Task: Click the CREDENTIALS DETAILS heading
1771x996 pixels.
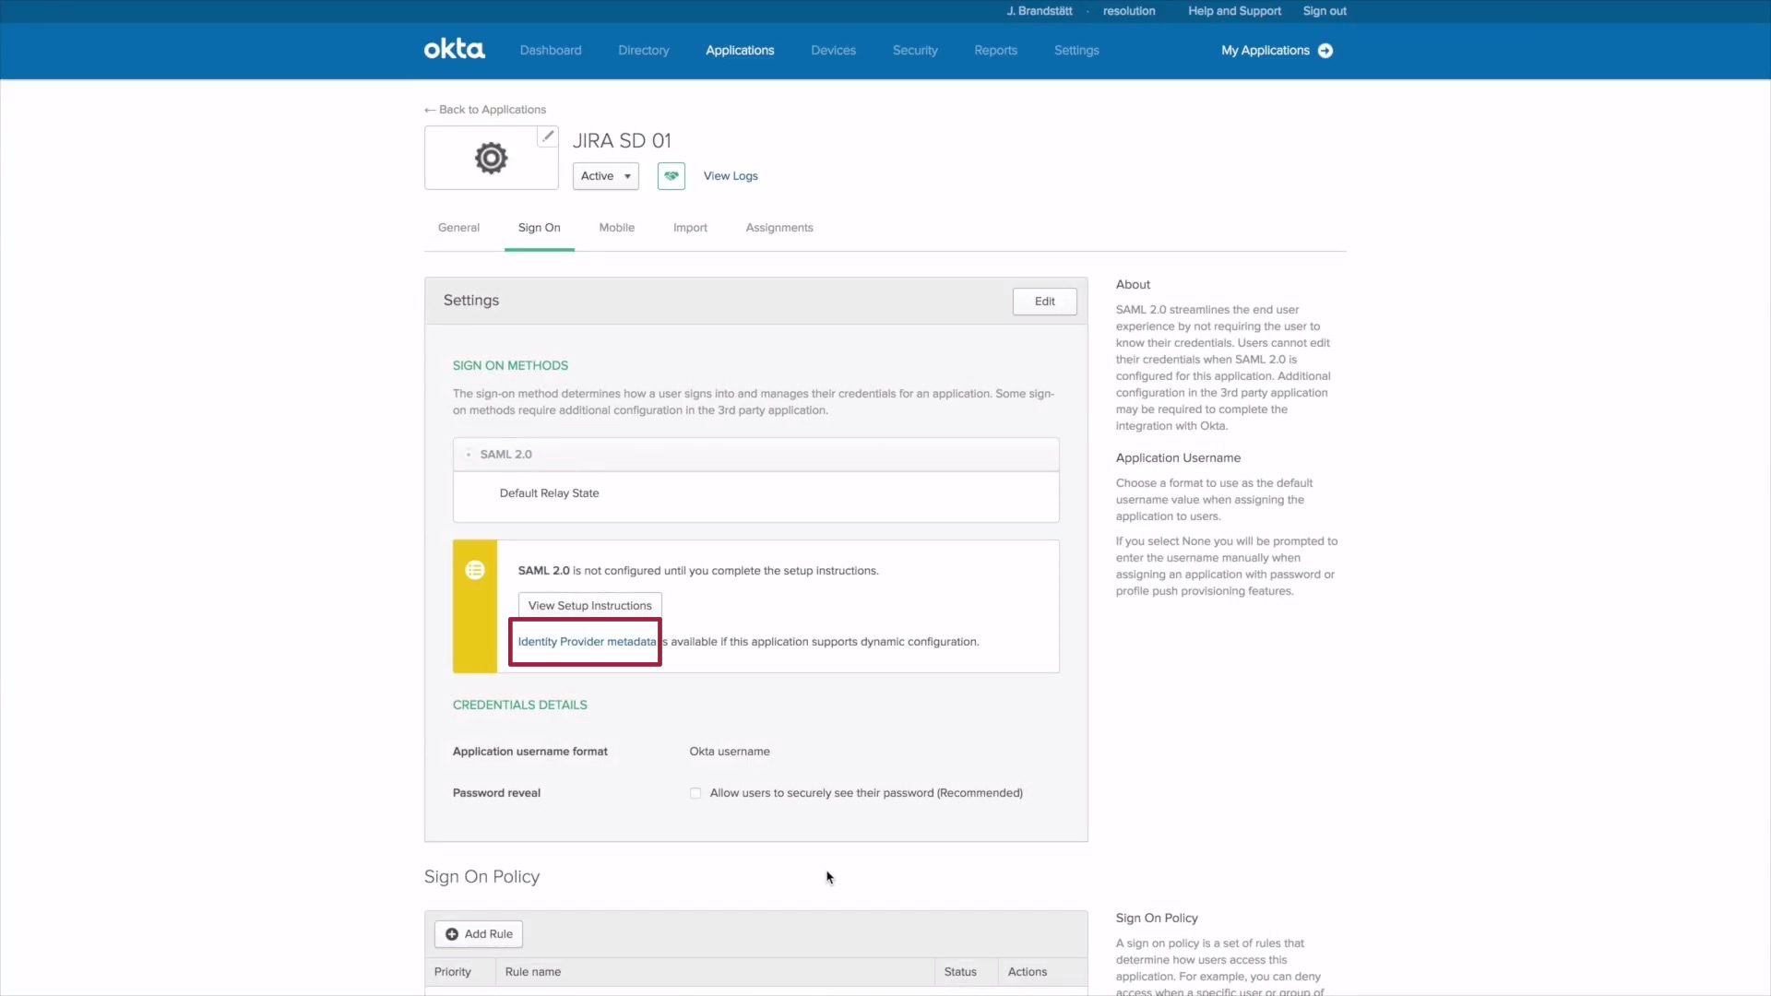Action: tap(520, 705)
